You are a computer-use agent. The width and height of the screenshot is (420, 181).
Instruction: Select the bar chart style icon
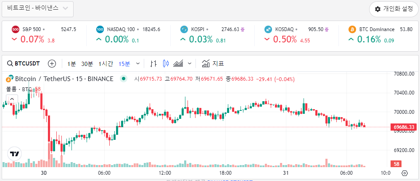153,64
